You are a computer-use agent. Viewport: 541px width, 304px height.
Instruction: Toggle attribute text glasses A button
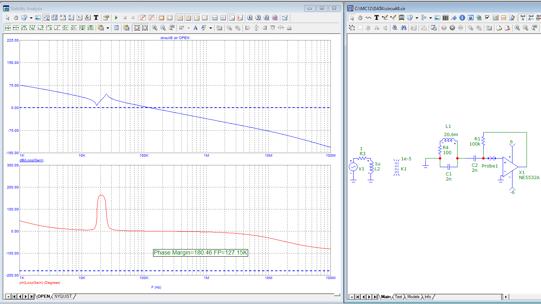click(x=523, y=17)
